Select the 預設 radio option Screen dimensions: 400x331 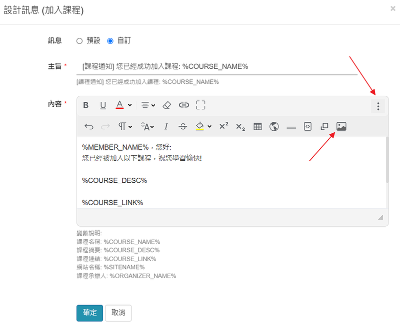point(79,41)
